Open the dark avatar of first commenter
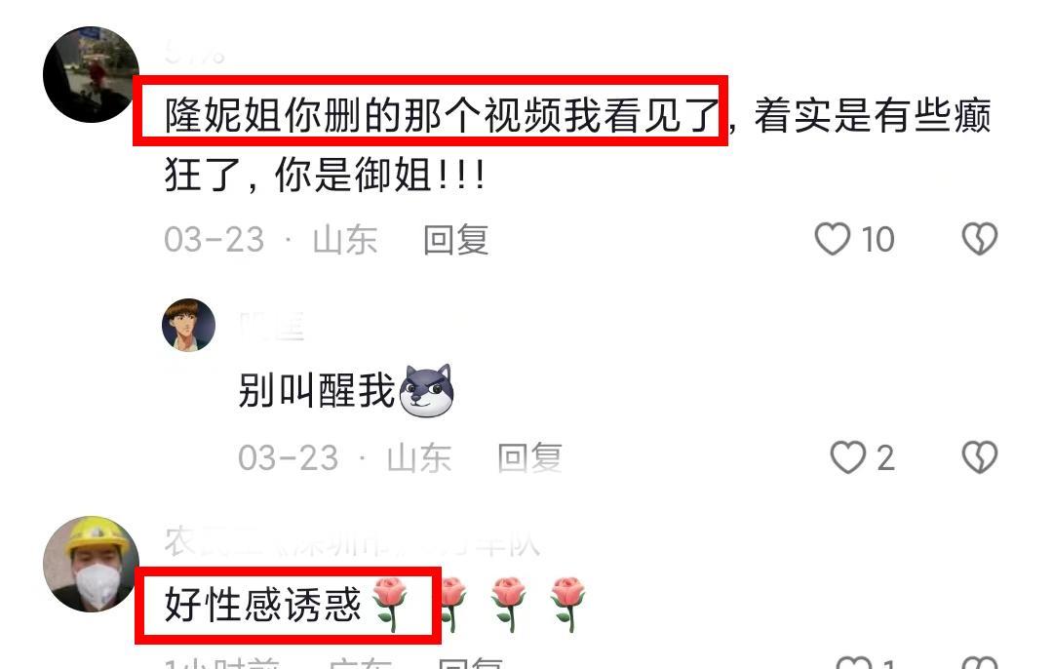The height and width of the screenshot is (669, 1053). pyautogui.click(x=92, y=74)
